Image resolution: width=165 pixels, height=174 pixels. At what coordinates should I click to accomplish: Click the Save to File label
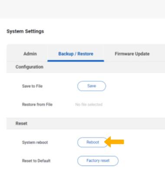pos(32,86)
